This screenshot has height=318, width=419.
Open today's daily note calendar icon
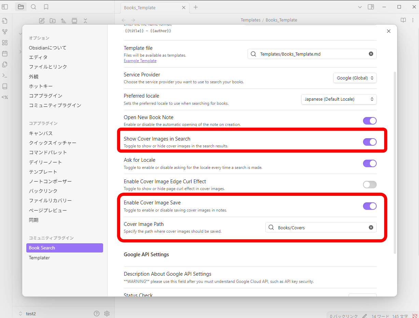[x=5, y=54]
